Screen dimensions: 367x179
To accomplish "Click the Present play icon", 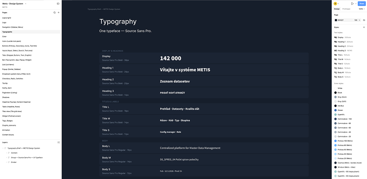I will pos(352,4).
